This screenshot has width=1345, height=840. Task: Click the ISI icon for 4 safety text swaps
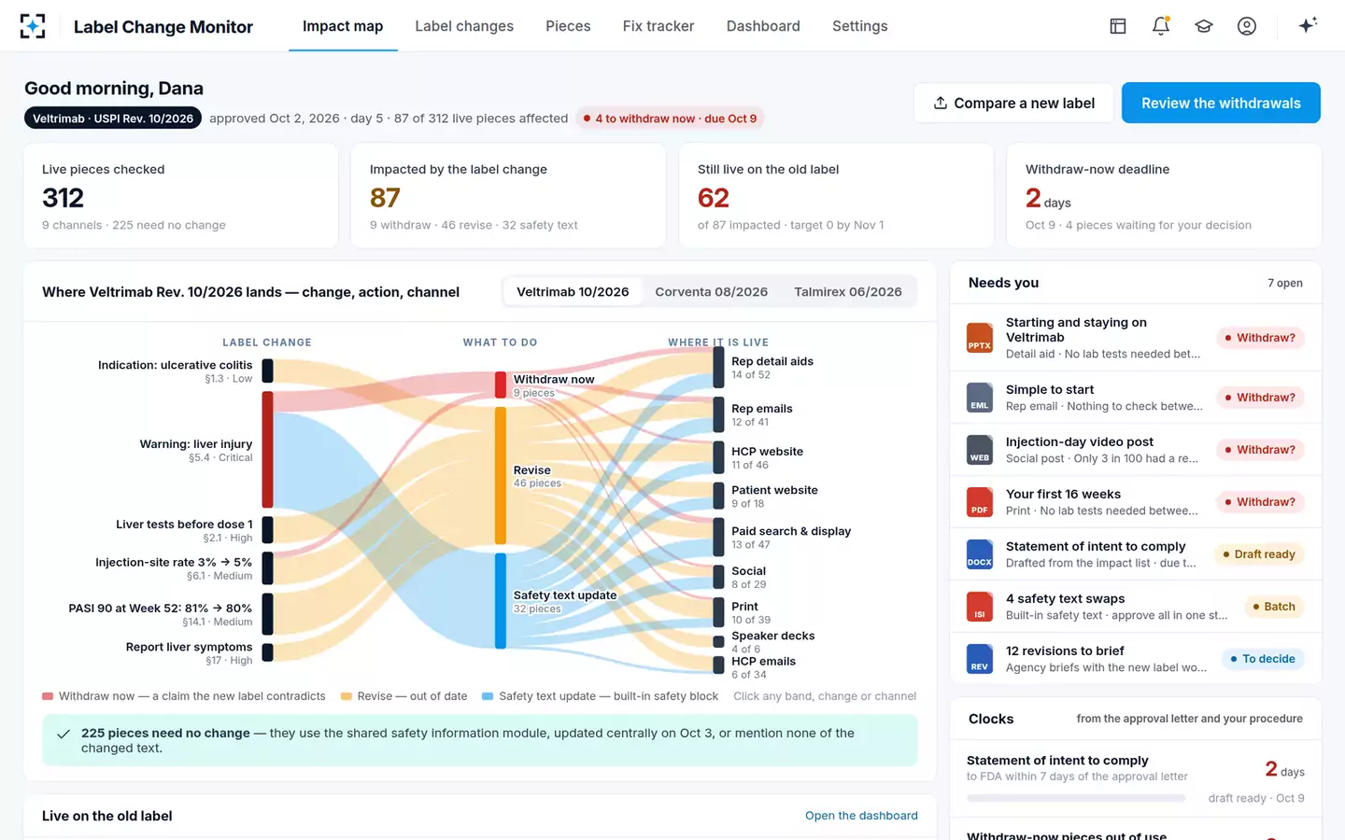coord(980,607)
